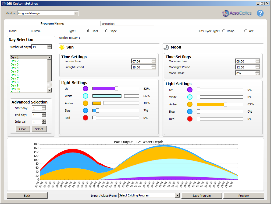Decrease the Moonlight Period value
The width and height of the screenshot is (271, 204).
[x=257, y=68]
